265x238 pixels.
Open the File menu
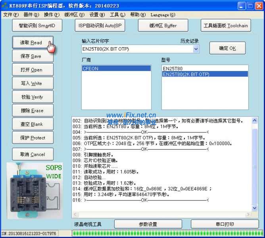11,15
